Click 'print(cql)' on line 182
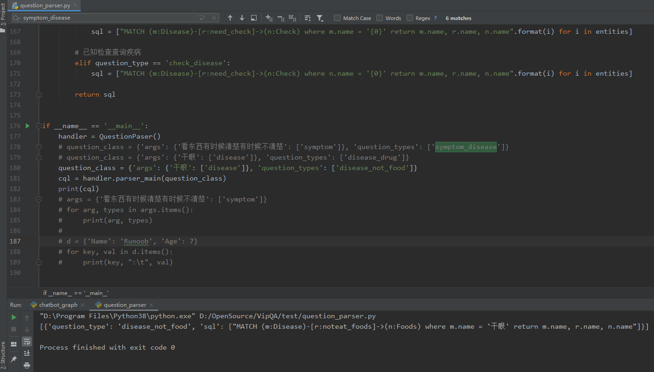Image resolution: width=654 pixels, height=372 pixels. coord(78,189)
